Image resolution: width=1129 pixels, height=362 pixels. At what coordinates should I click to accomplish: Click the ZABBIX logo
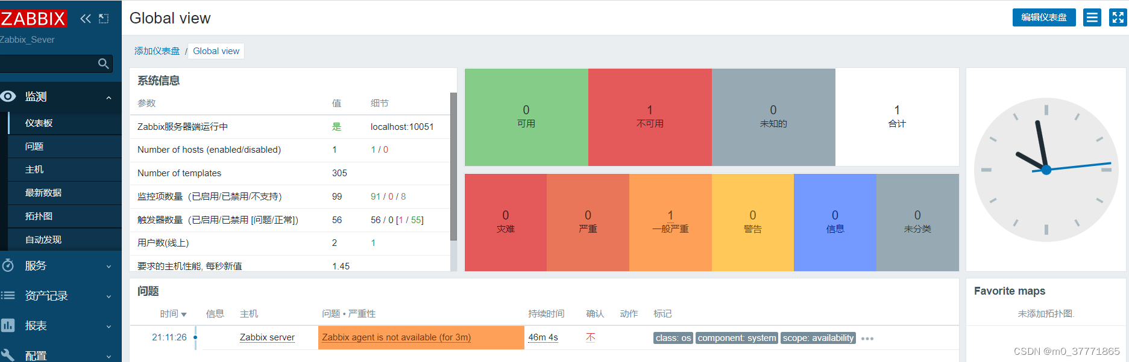(33, 19)
